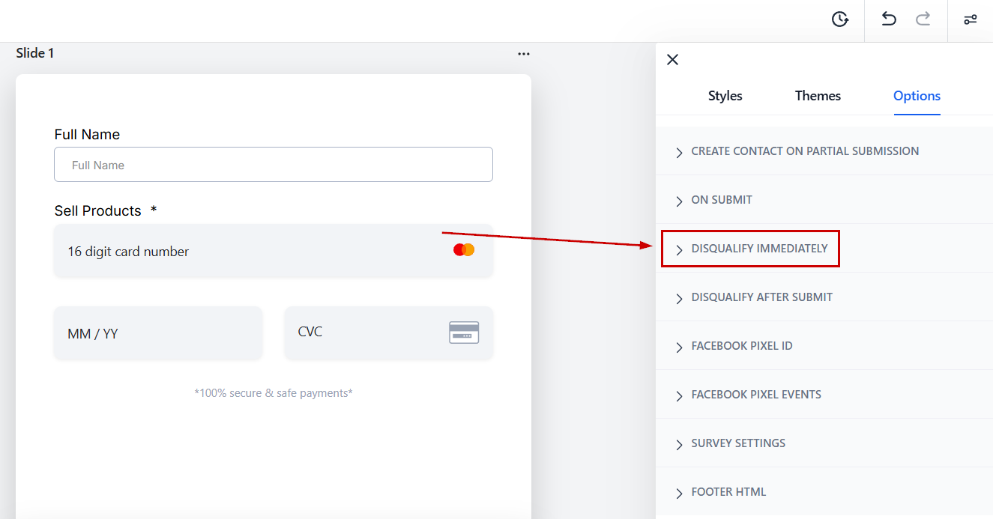Click the MM / YY expiry field

[158, 333]
